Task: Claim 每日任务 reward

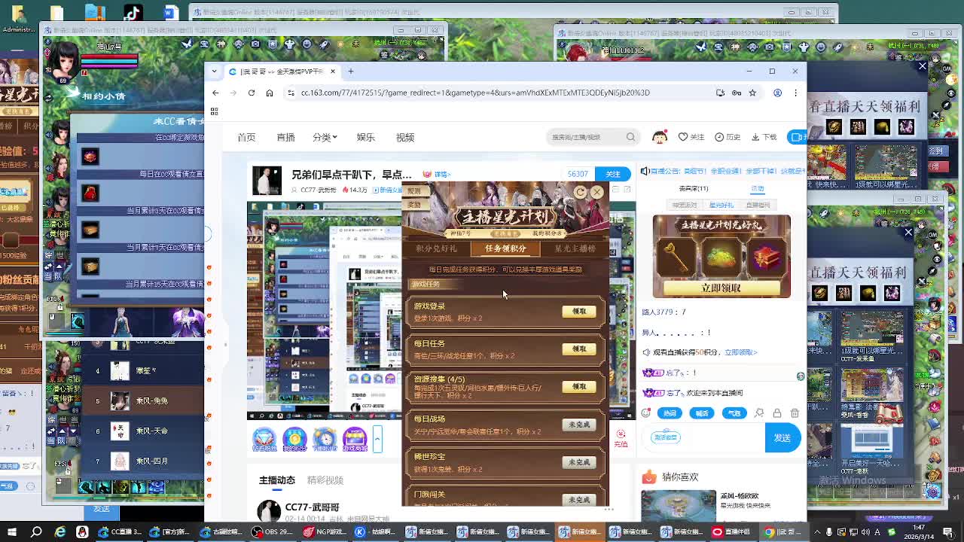Action: [x=578, y=349]
